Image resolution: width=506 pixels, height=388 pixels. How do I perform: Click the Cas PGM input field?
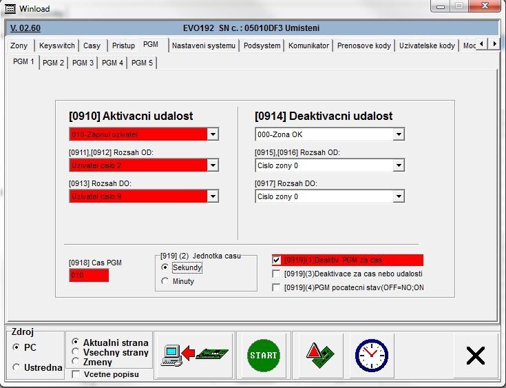coord(89,276)
